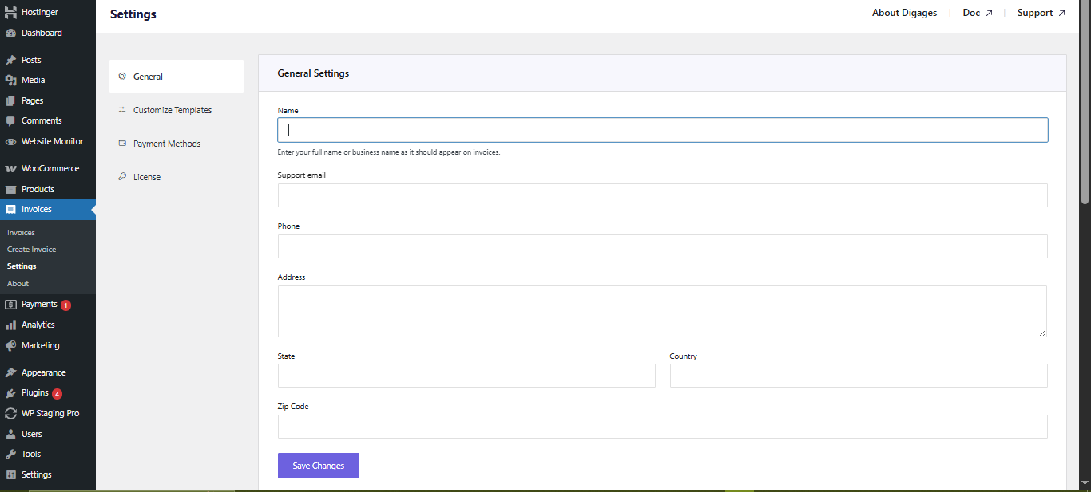
Task: Click inside the Support email input field
Action: click(x=662, y=195)
